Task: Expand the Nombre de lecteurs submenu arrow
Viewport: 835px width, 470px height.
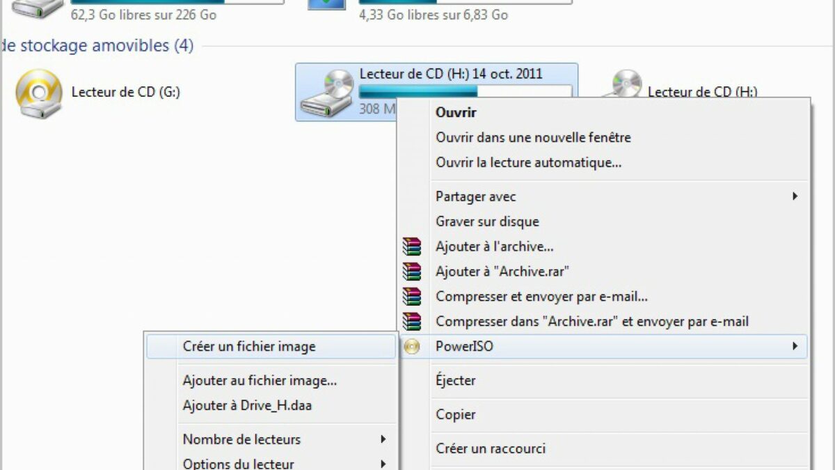Action: [383, 439]
